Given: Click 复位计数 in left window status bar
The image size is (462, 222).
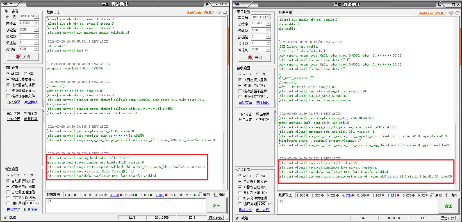Looking at the screenshot, I should pyautogui.click(x=216, y=218).
